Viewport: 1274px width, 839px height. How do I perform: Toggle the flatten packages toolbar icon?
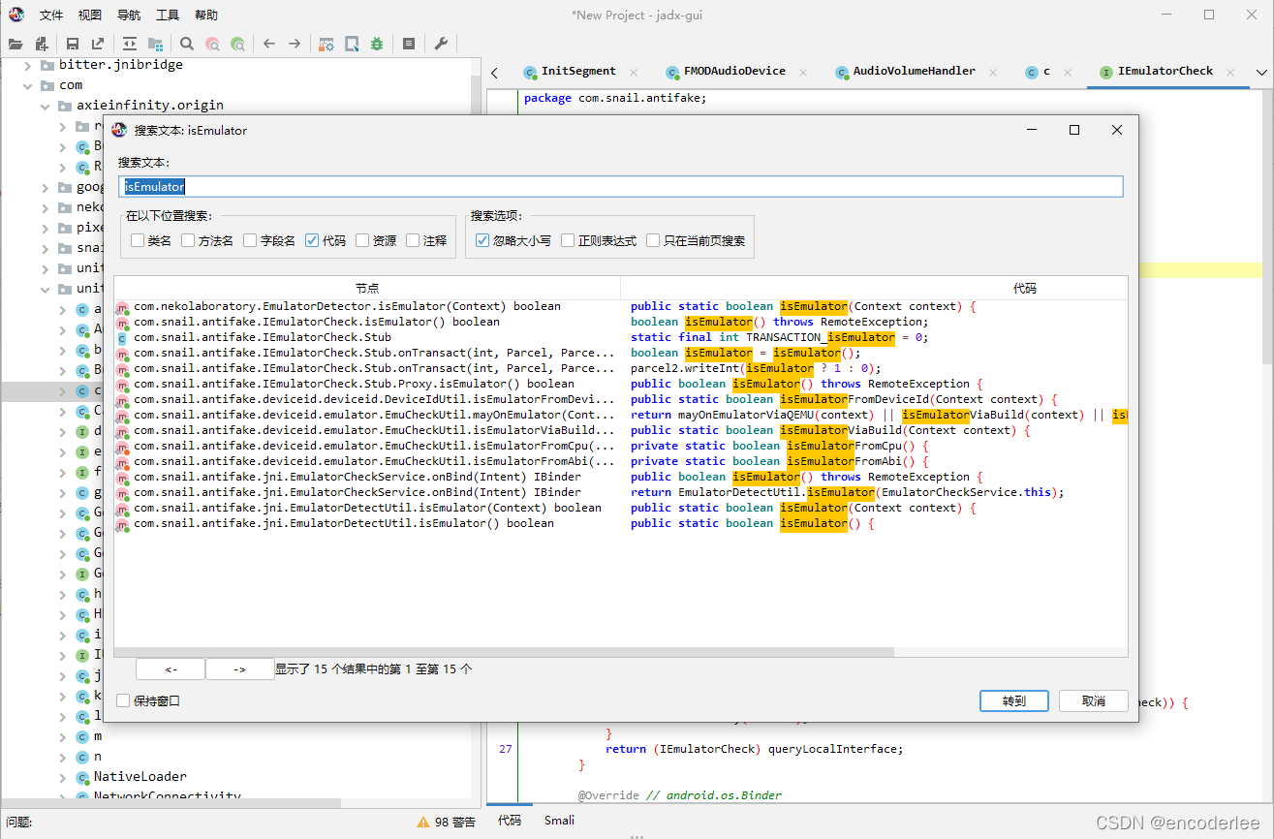coord(155,44)
